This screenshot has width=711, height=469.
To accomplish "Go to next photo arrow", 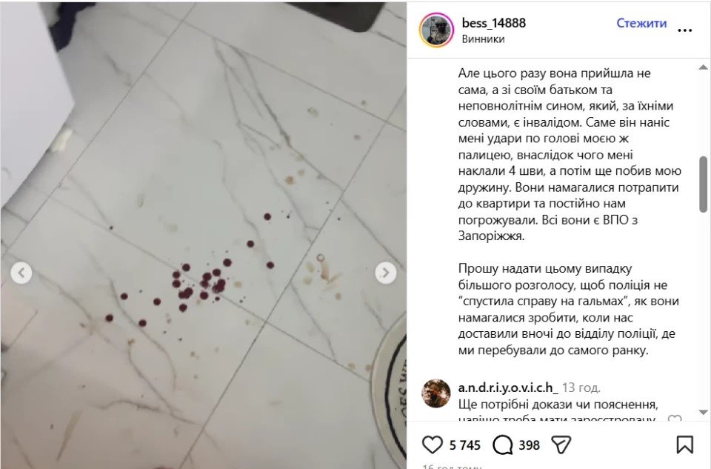I will (x=385, y=273).
